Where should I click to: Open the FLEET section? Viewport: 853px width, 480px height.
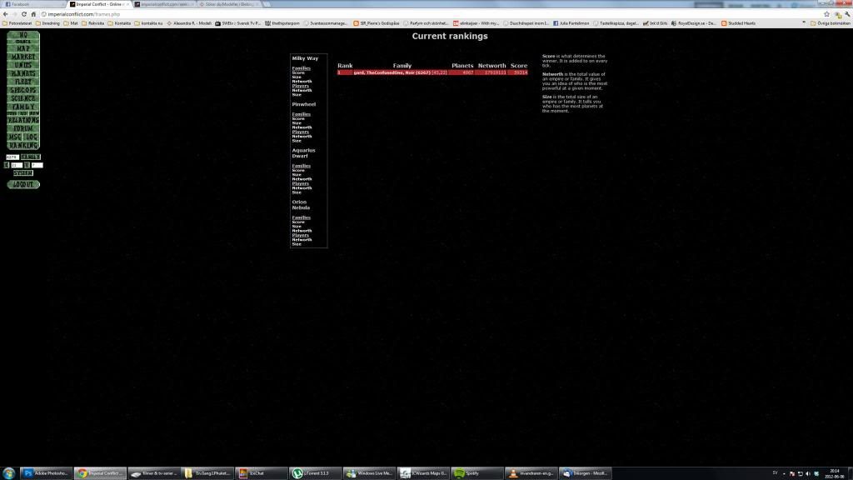click(x=23, y=82)
